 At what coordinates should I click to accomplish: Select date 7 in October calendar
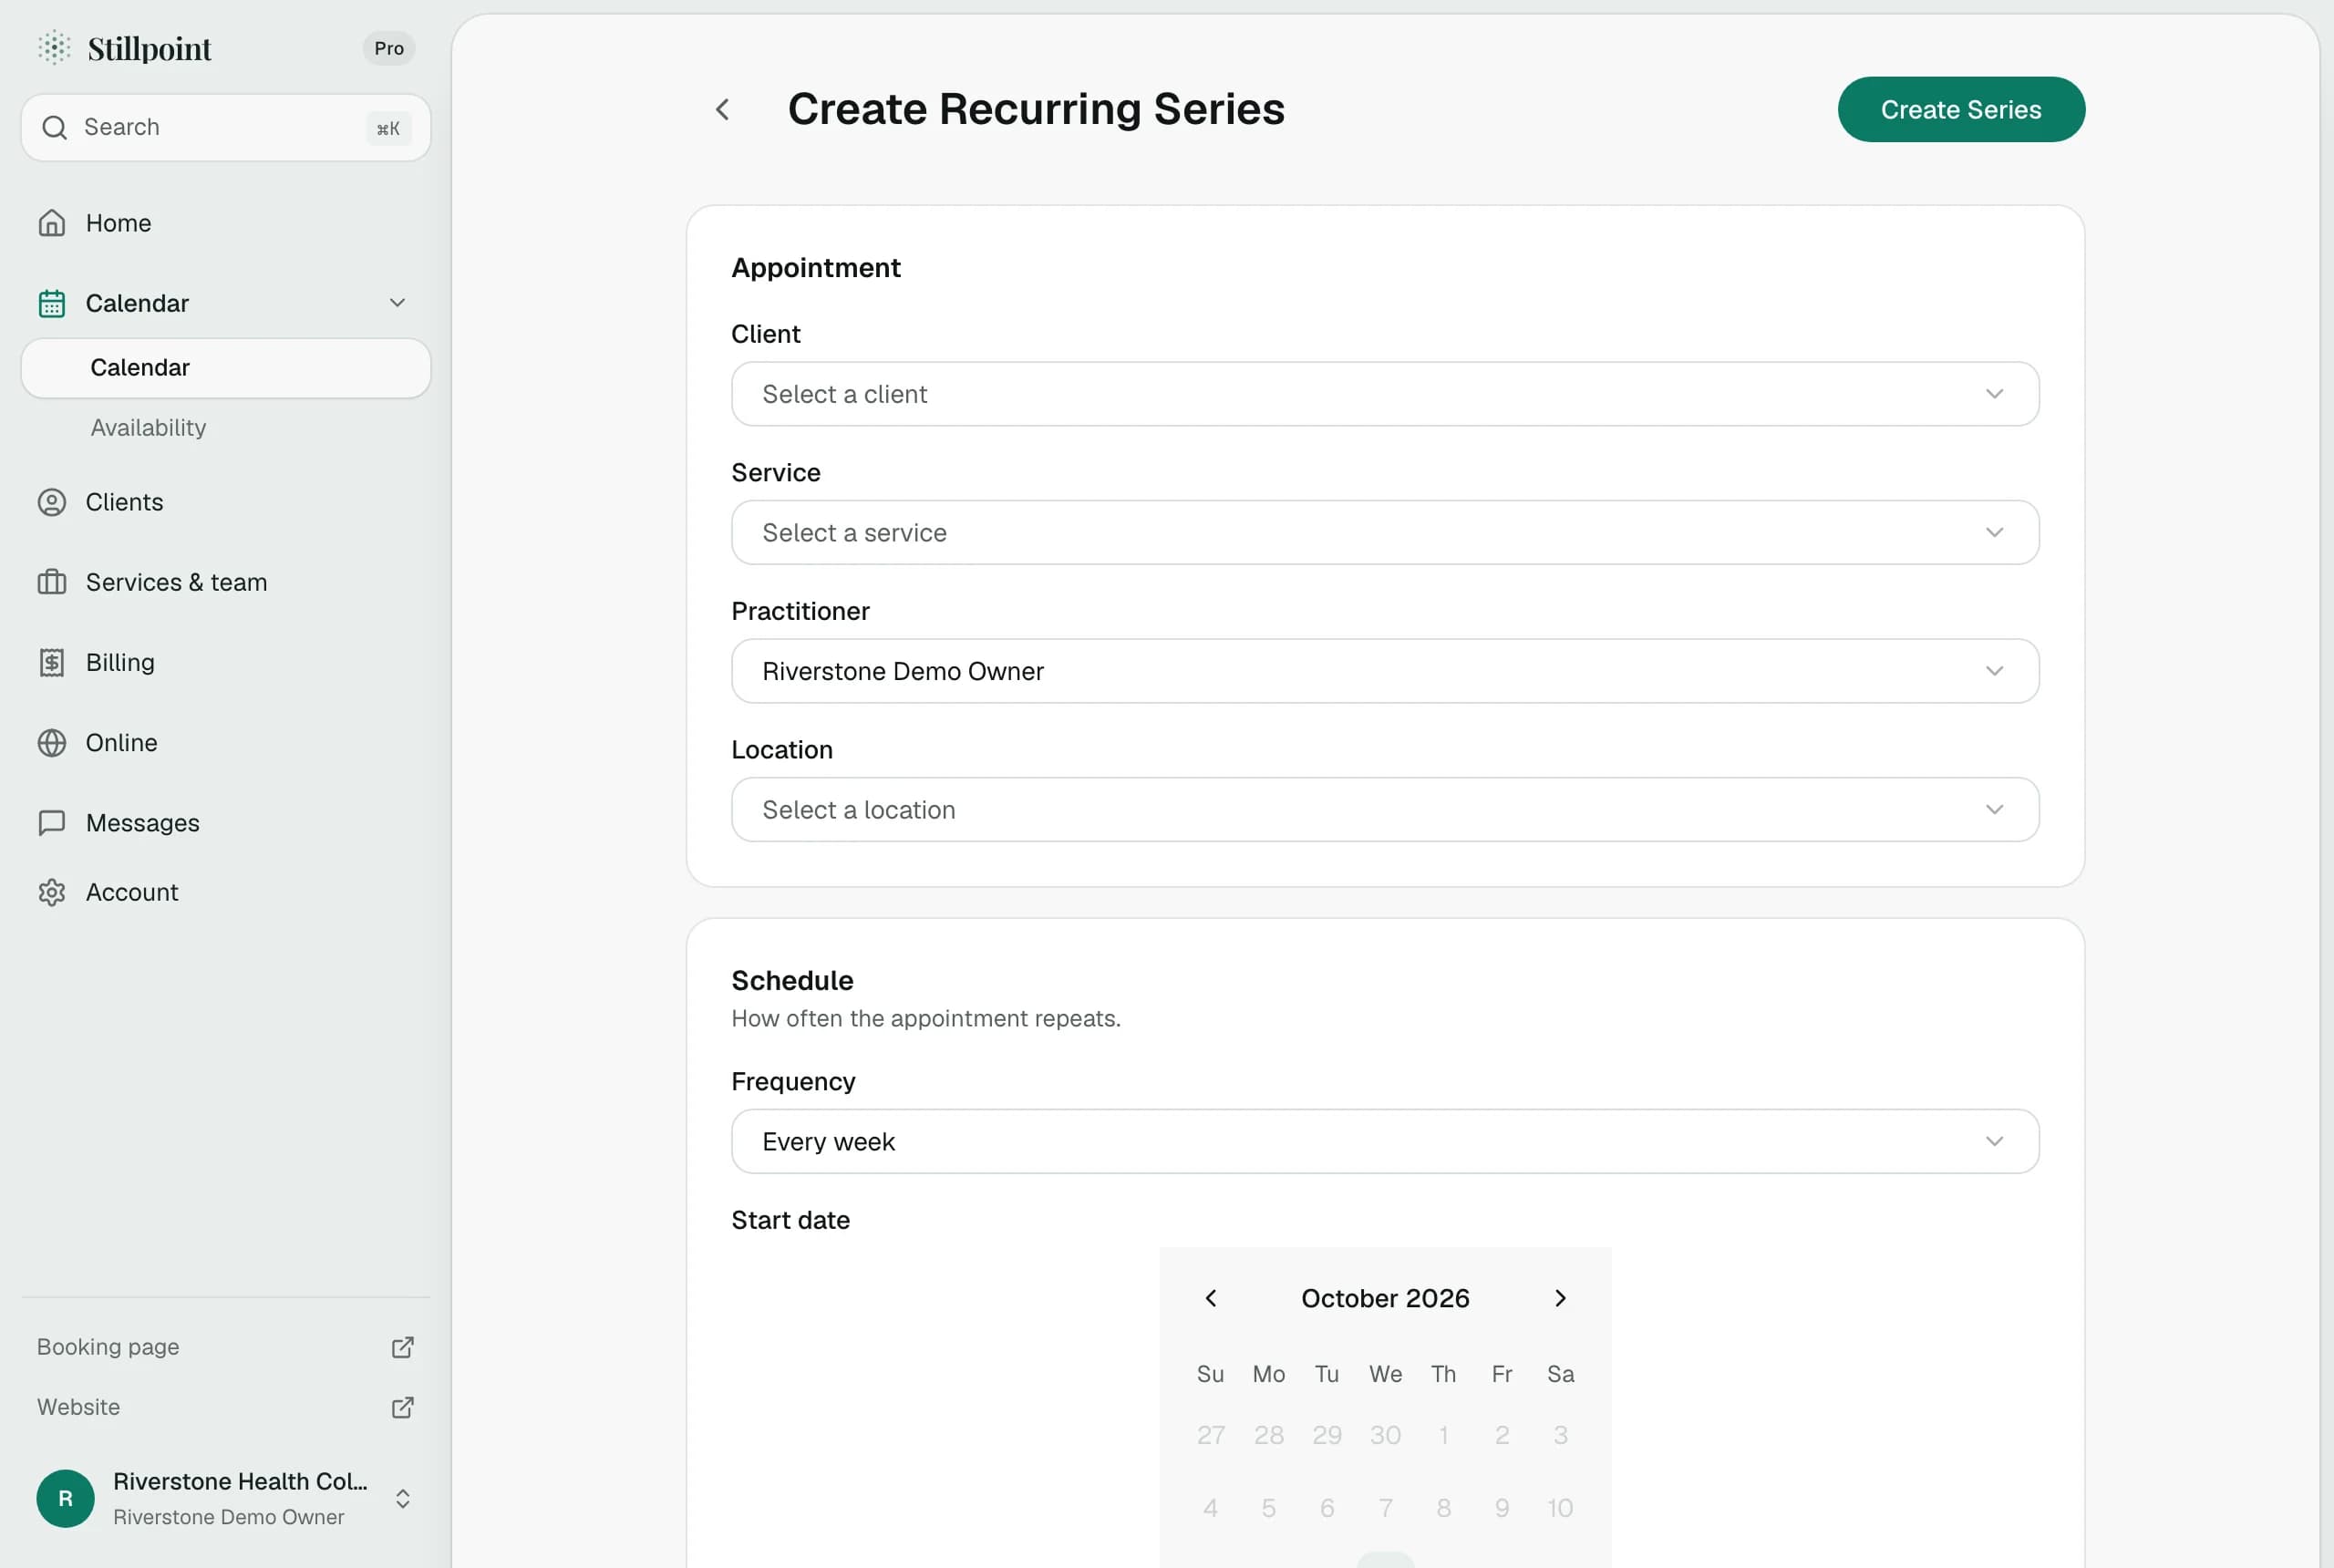click(1385, 1507)
